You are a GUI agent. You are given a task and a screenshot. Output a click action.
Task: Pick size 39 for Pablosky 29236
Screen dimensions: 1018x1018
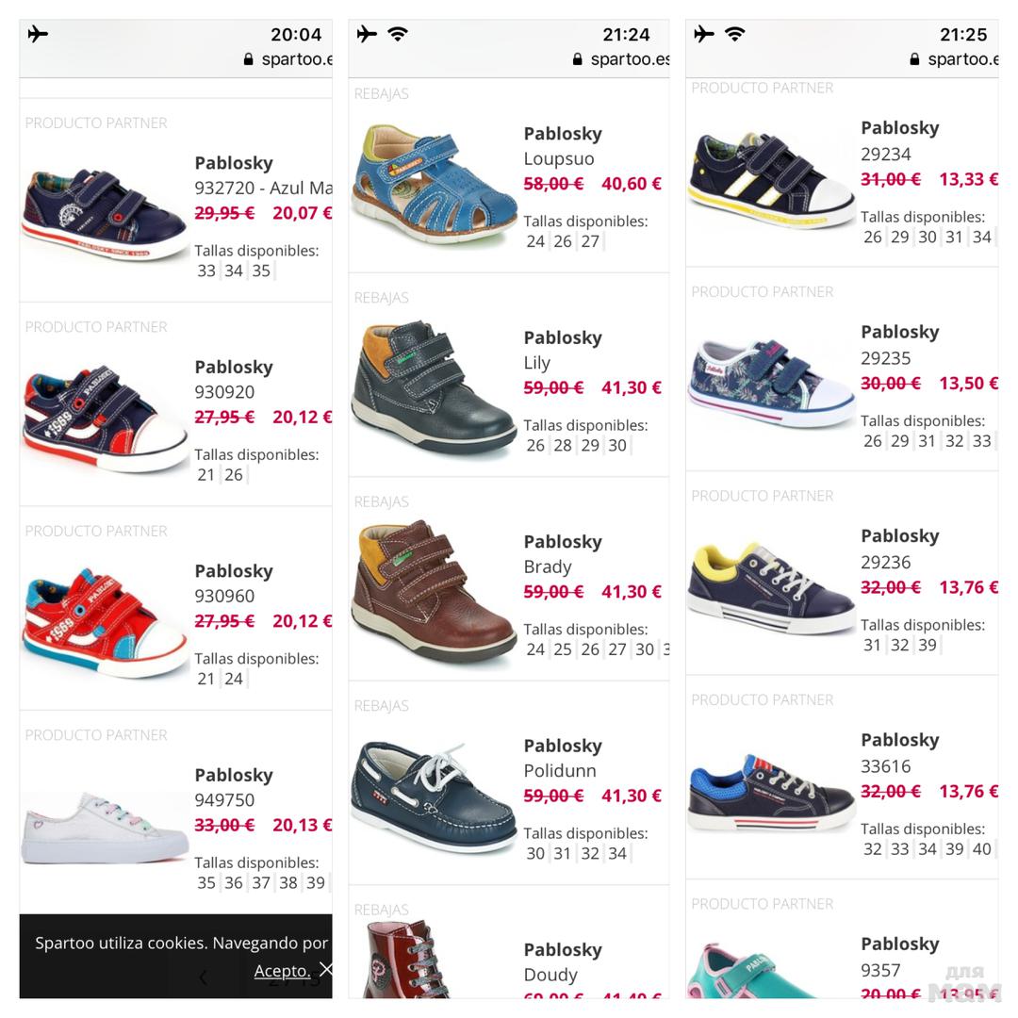point(928,645)
